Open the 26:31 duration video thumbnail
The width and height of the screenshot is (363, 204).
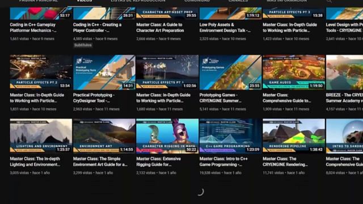pyautogui.click(x=104, y=13)
